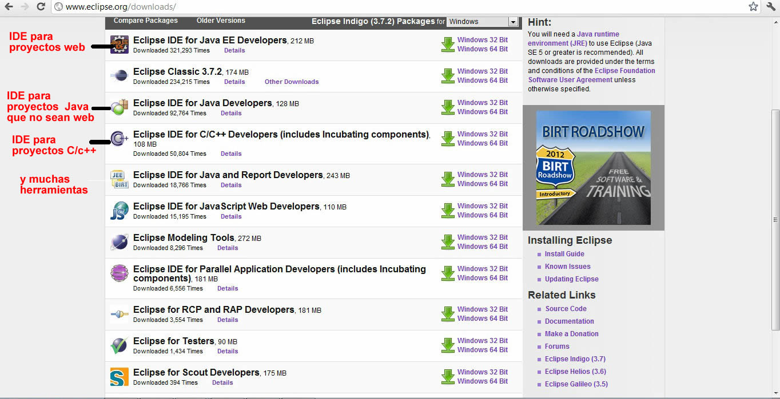The height and width of the screenshot is (399, 780).
Task: Click the C/C++ Developers package icon
Action: [119, 138]
